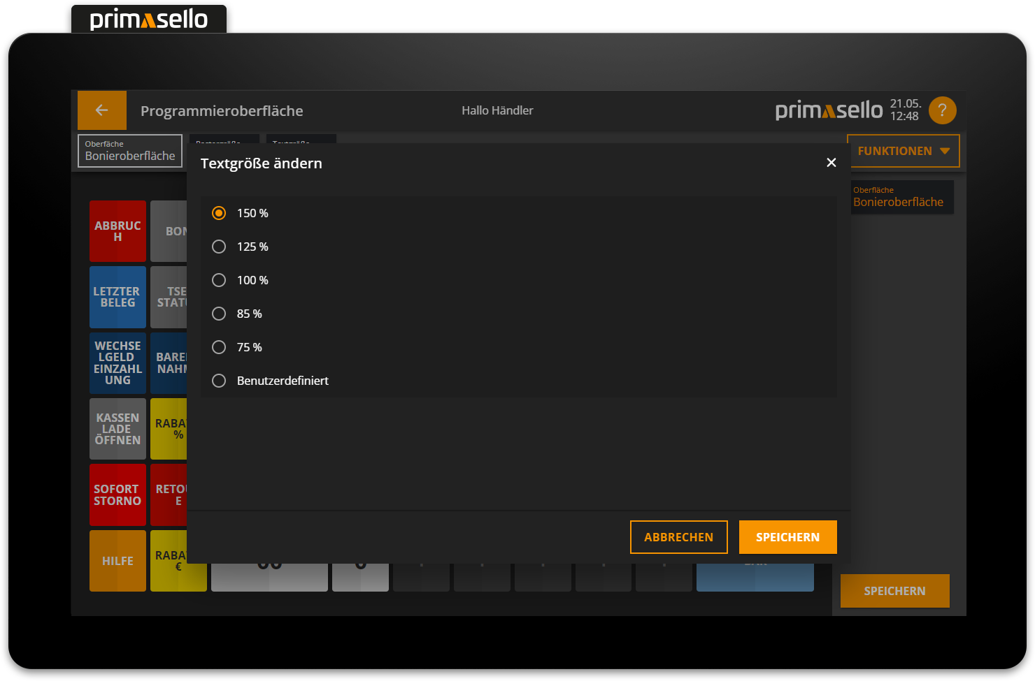Choose Bonieroberfläche under Oberfläche on the right
1035x681 pixels.
tap(902, 197)
